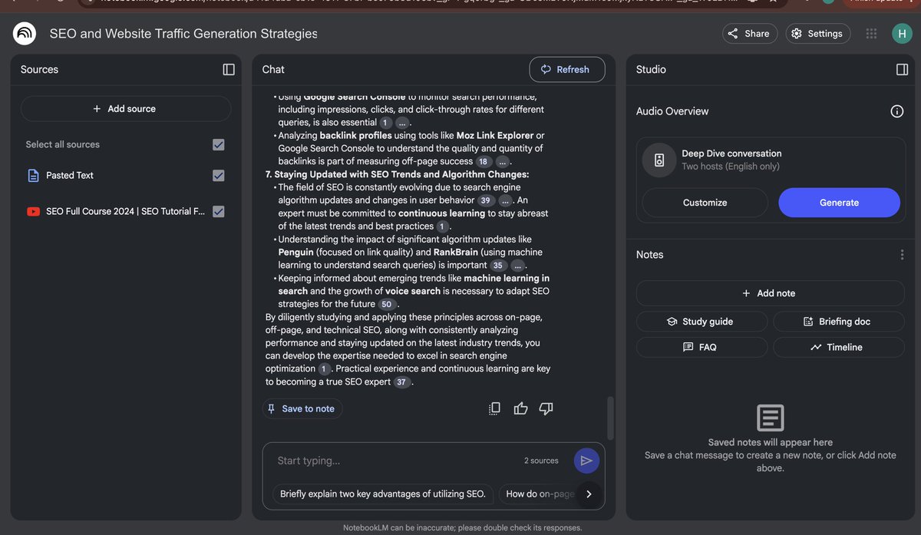Select suggestion about two key SEO advantages

pyautogui.click(x=383, y=494)
